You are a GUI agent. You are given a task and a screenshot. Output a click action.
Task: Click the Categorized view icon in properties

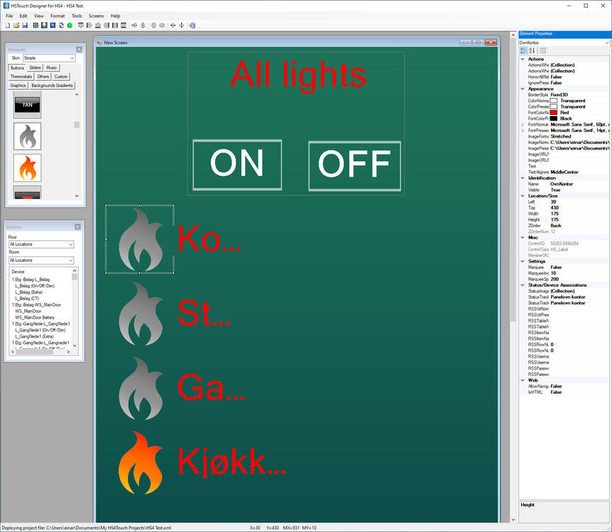524,50
